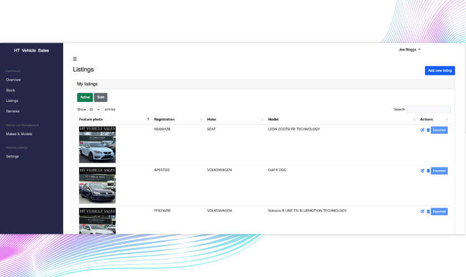
Task: Click LEON ECOTSI FR TECHNOLOGY model text
Action: point(294,129)
